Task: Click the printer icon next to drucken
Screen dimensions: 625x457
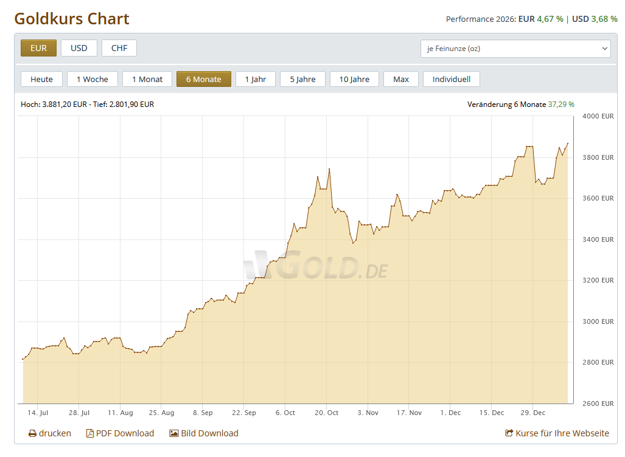Action: pyautogui.click(x=32, y=433)
